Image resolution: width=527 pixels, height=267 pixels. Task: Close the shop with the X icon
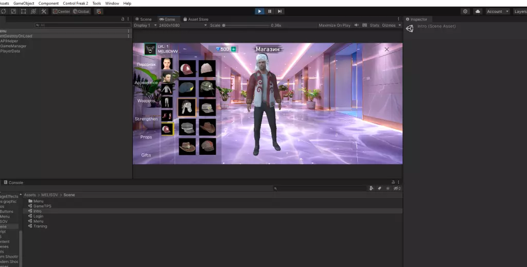tap(387, 49)
